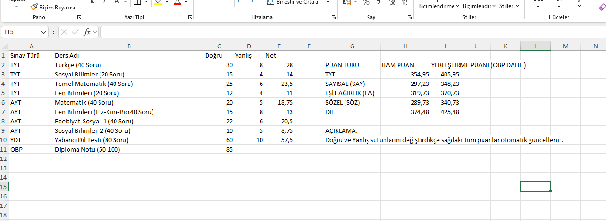Apply comma style number format
This screenshot has height=221, width=606.
point(378,2)
